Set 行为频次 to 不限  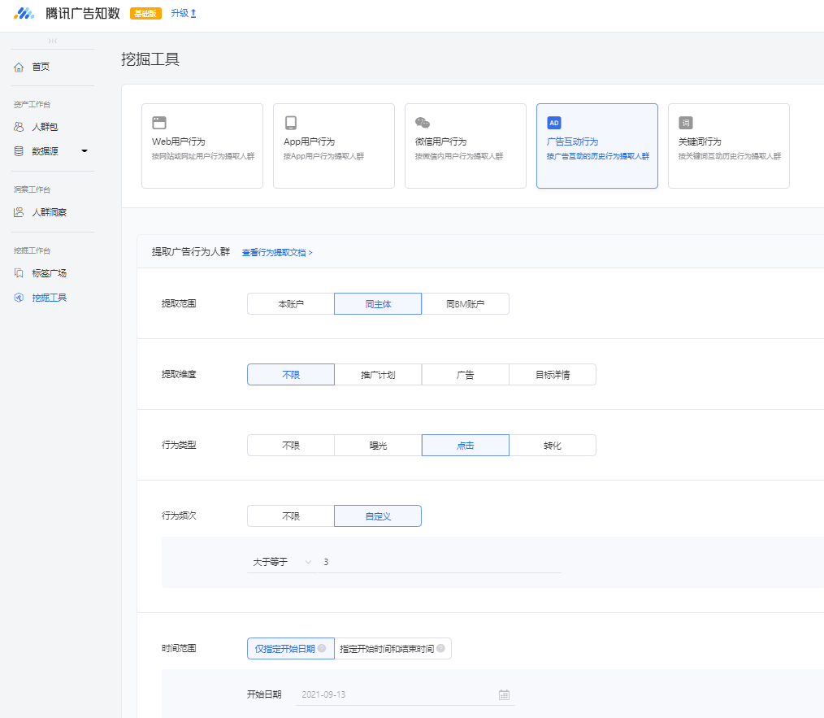(291, 516)
